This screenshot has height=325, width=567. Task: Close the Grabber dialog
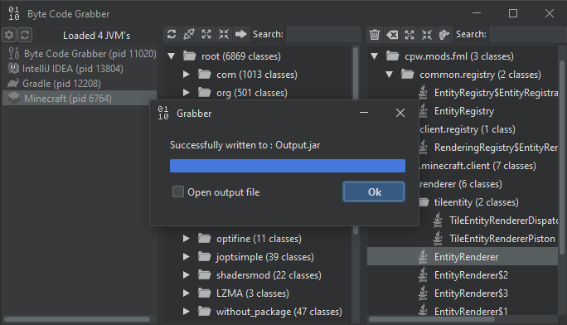click(x=400, y=113)
